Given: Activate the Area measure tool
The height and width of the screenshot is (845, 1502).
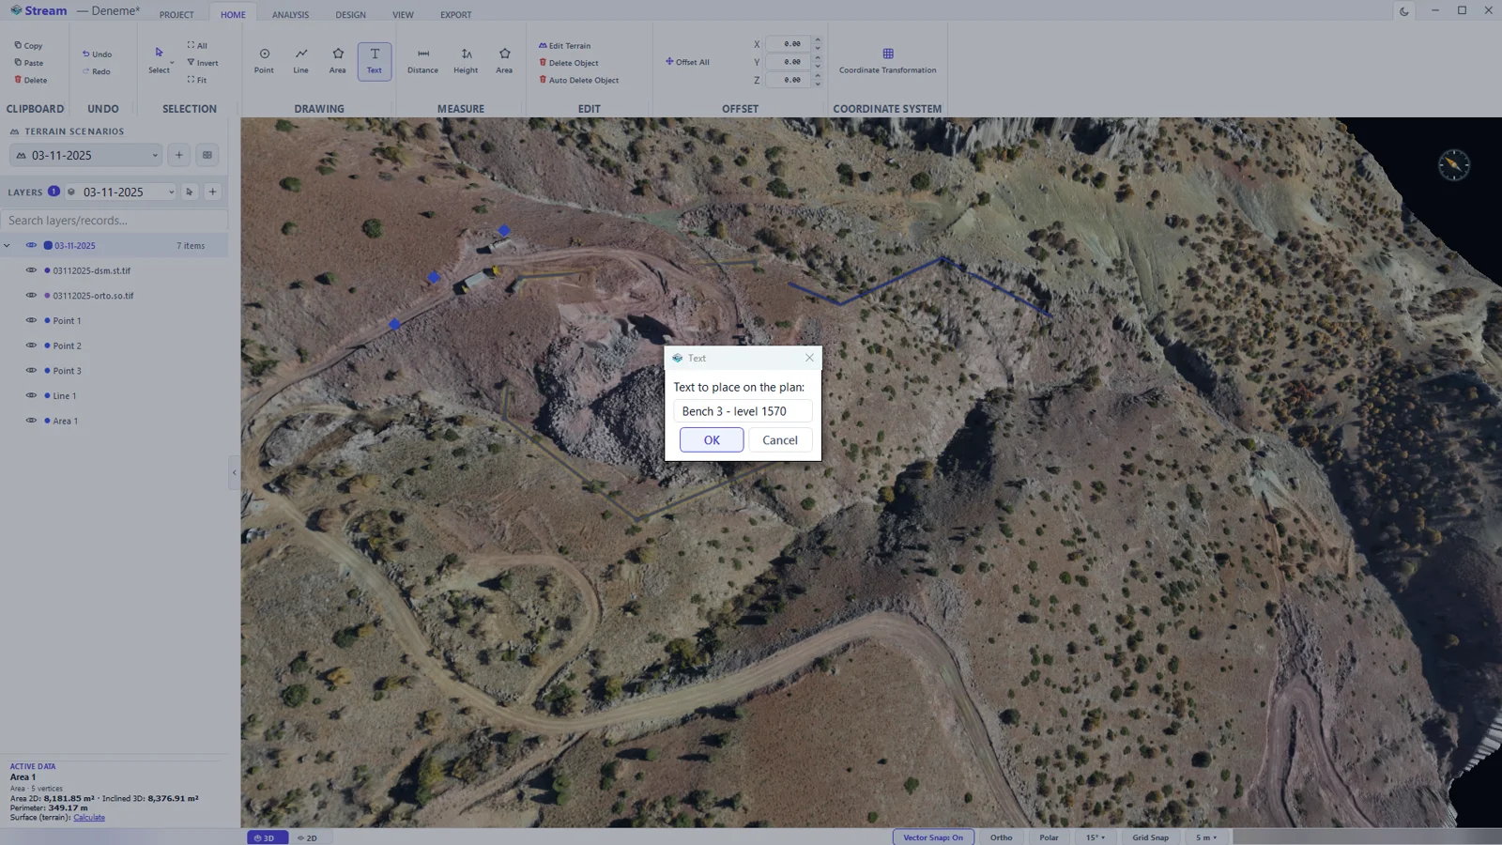Looking at the screenshot, I should (x=504, y=61).
